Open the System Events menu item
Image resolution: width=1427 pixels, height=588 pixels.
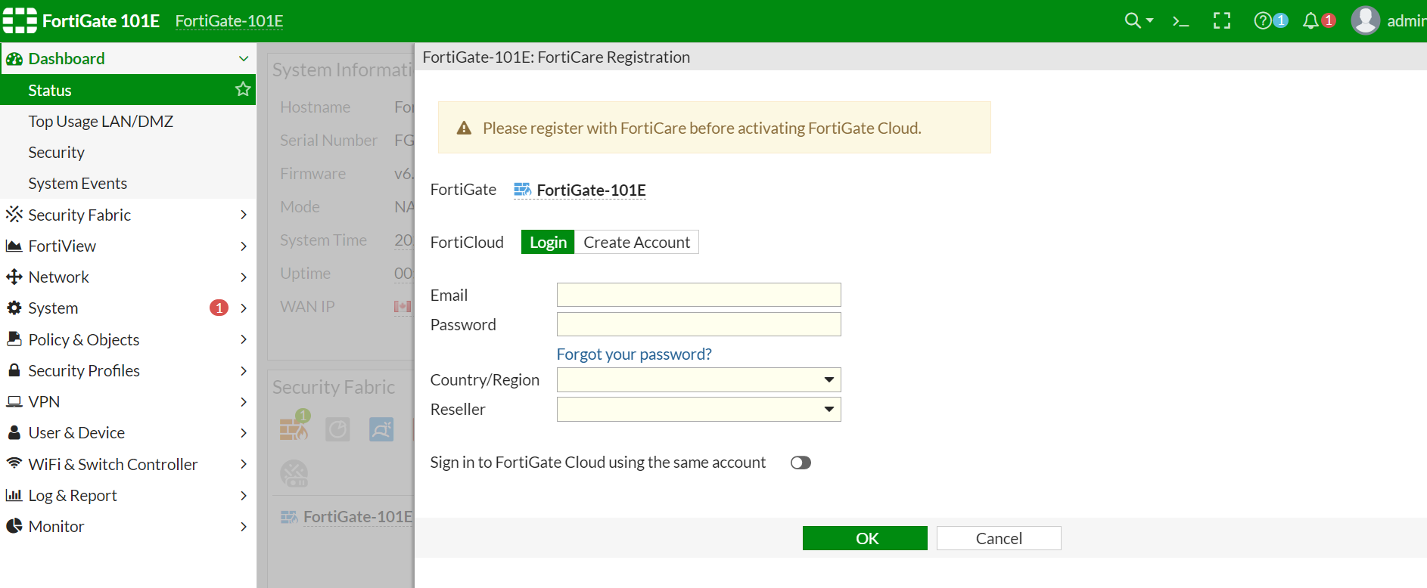point(77,183)
